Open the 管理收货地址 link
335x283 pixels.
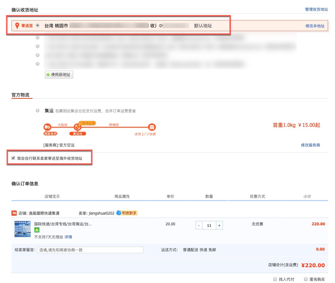coord(317,9)
